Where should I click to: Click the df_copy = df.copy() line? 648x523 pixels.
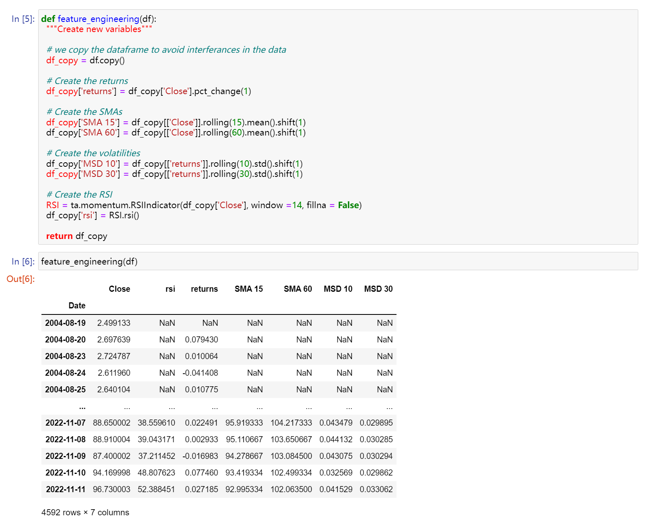[x=85, y=60]
